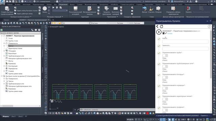Toggle Переименовывать профили switch
This screenshot has height=121, width=216.
[x=165, y=110]
